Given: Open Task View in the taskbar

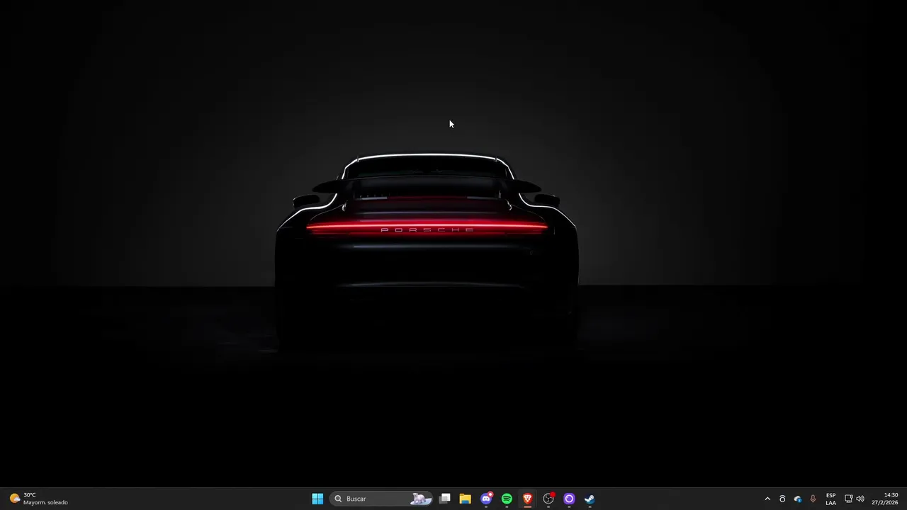Looking at the screenshot, I should click(445, 499).
